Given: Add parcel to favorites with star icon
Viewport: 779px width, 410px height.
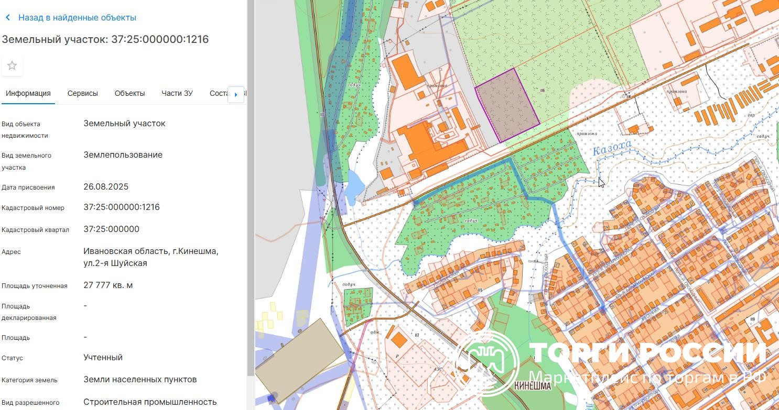Looking at the screenshot, I should coord(12,66).
